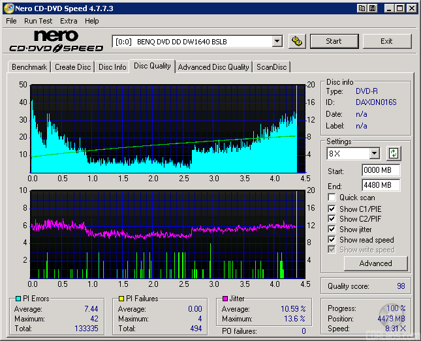421x341 pixels.
Task: Click the save floppy icon in title bar
Action: (372, 8)
